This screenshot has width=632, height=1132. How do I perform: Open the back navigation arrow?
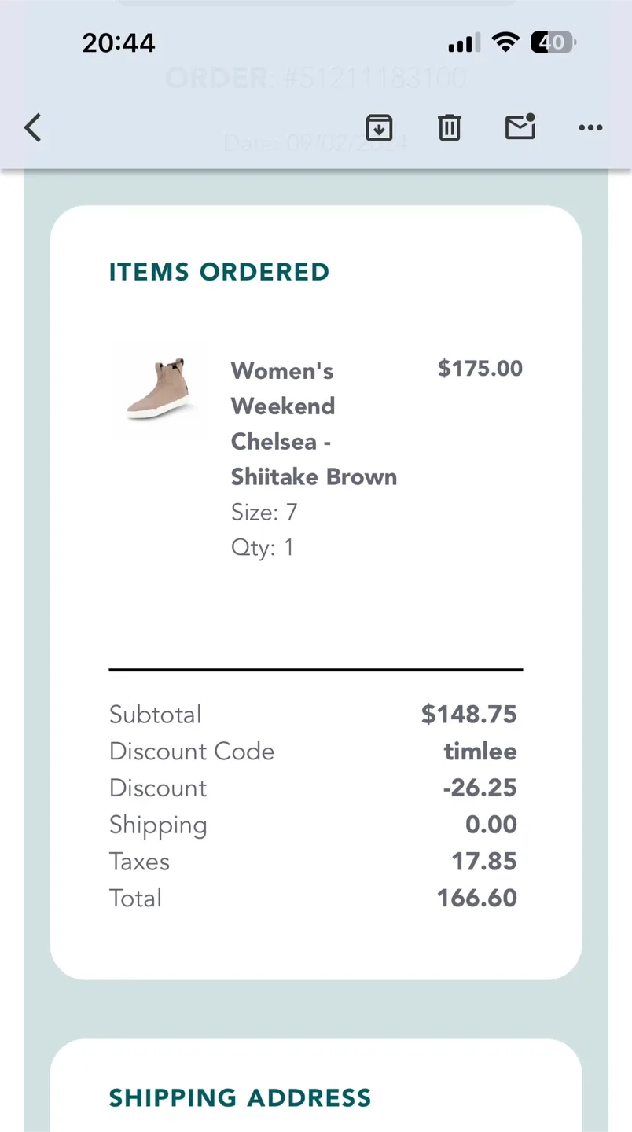(x=32, y=127)
